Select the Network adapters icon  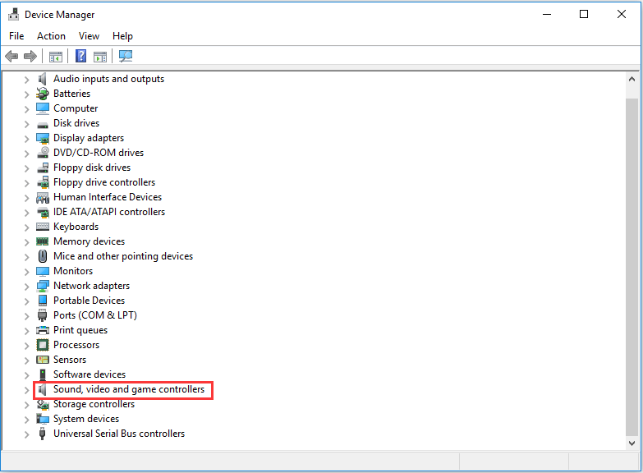(42, 286)
